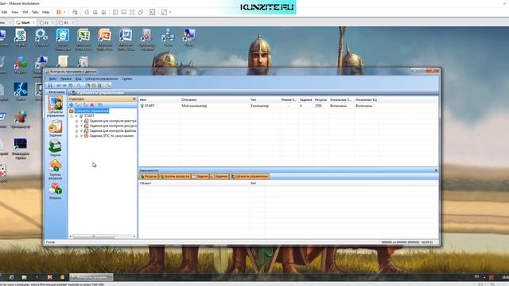Screen dimensions: 509x286
Task: Open Задания category in sidebar
Action: (x=56, y=128)
